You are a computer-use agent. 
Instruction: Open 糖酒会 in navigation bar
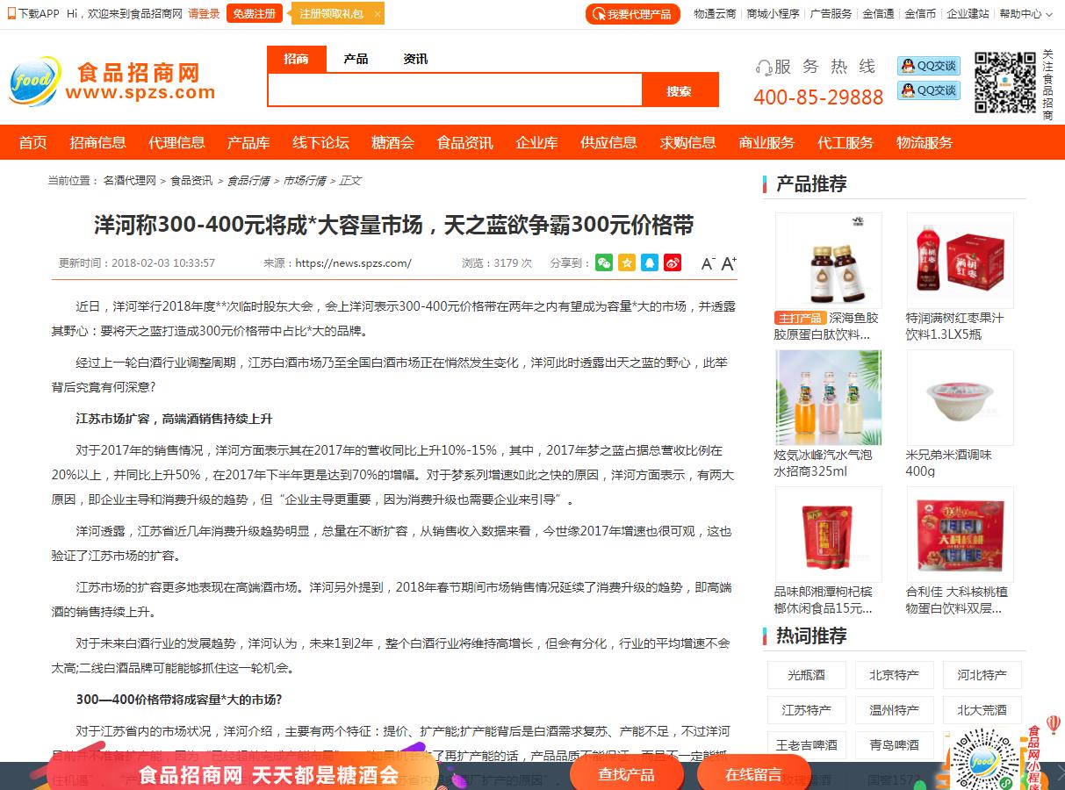click(392, 142)
